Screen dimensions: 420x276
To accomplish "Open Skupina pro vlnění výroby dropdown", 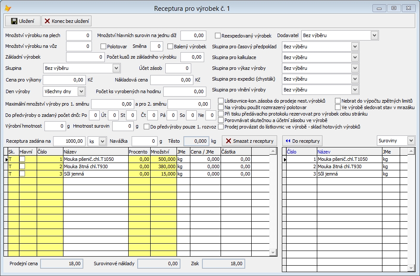I will pos(355,90).
